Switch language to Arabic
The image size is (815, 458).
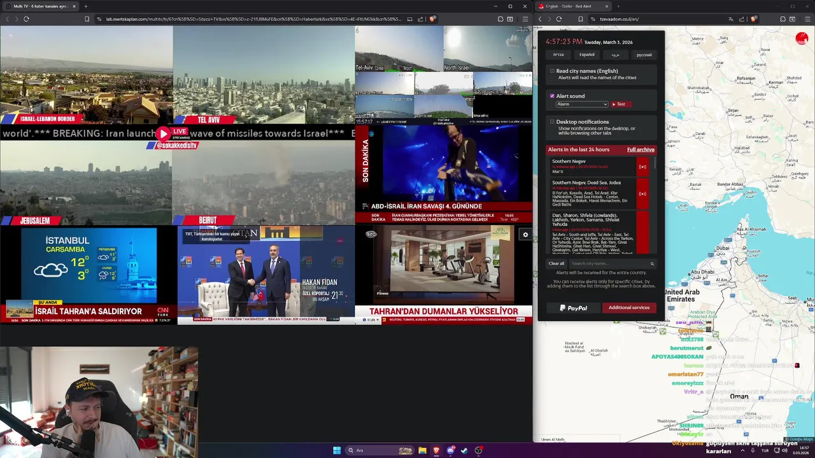pyautogui.click(x=615, y=55)
